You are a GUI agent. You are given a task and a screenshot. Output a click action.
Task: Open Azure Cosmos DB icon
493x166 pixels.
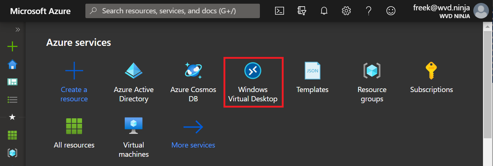[193, 70]
